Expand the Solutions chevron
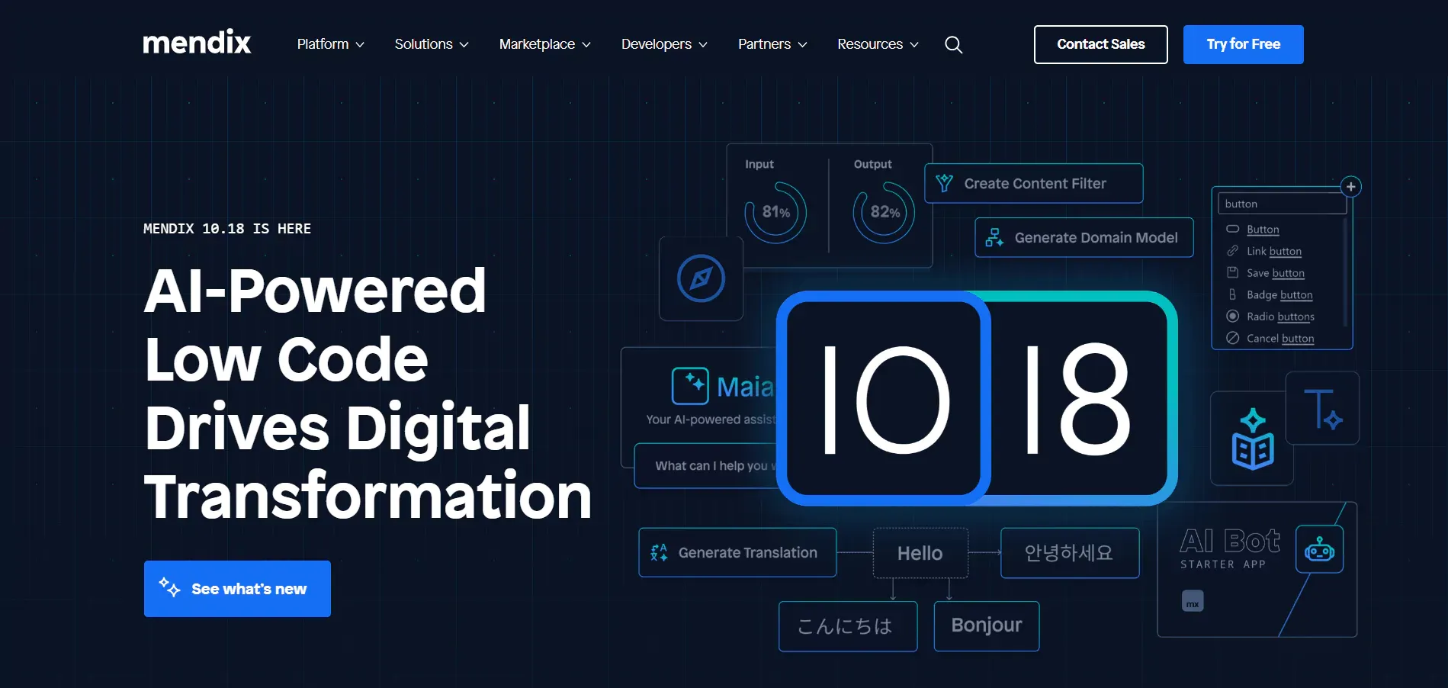Viewport: 1448px width, 688px height. 464,45
